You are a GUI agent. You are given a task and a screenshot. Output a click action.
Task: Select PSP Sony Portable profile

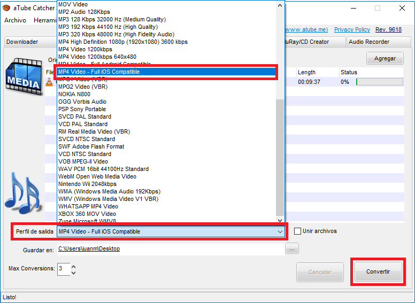coord(166,109)
